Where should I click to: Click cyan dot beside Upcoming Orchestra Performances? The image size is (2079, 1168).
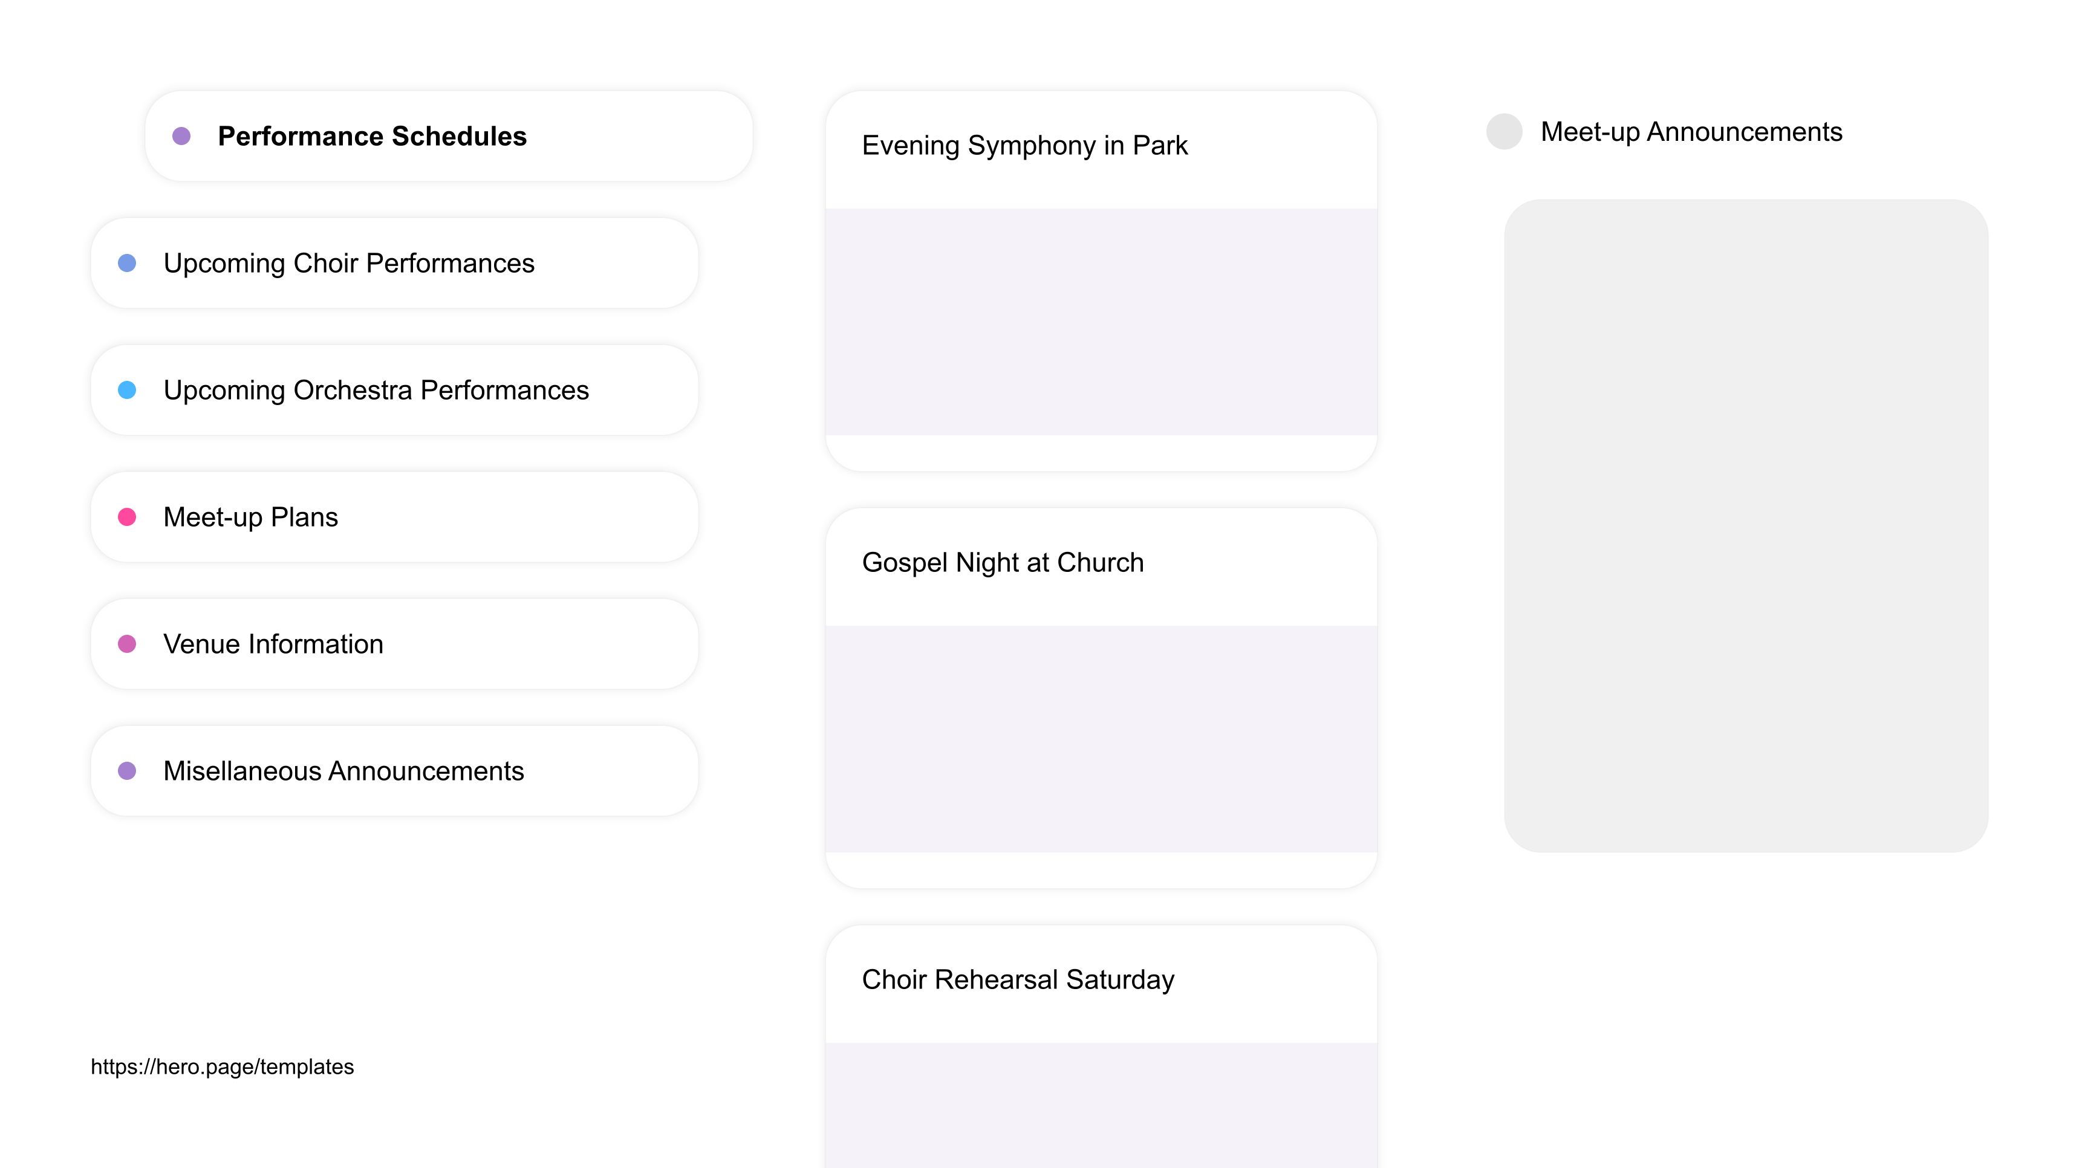tap(127, 391)
